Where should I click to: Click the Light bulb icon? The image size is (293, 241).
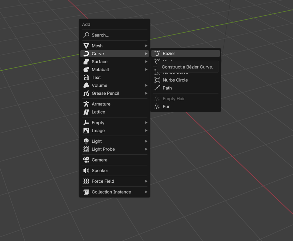pyautogui.click(x=86, y=141)
